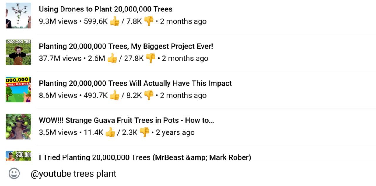Click thumbs-down icon on Guava Fruit Trees result
Viewport: 376px width, 186px height.
coord(145,132)
